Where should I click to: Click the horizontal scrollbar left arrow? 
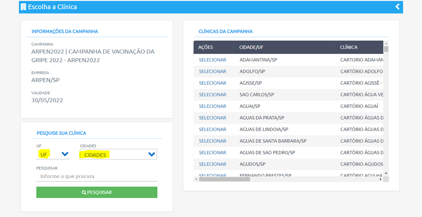(x=196, y=179)
